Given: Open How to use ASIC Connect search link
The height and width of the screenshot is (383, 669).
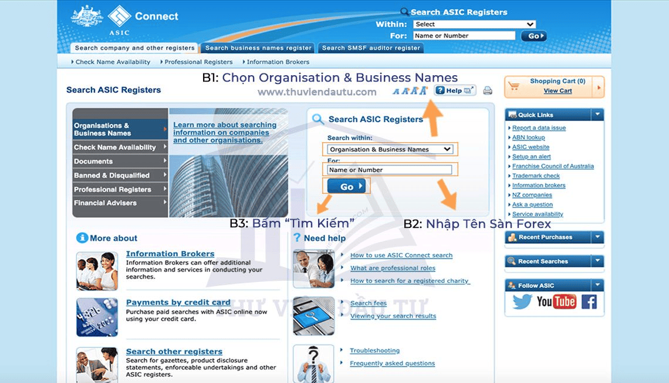Looking at the screenshot, I should [401, 256].
